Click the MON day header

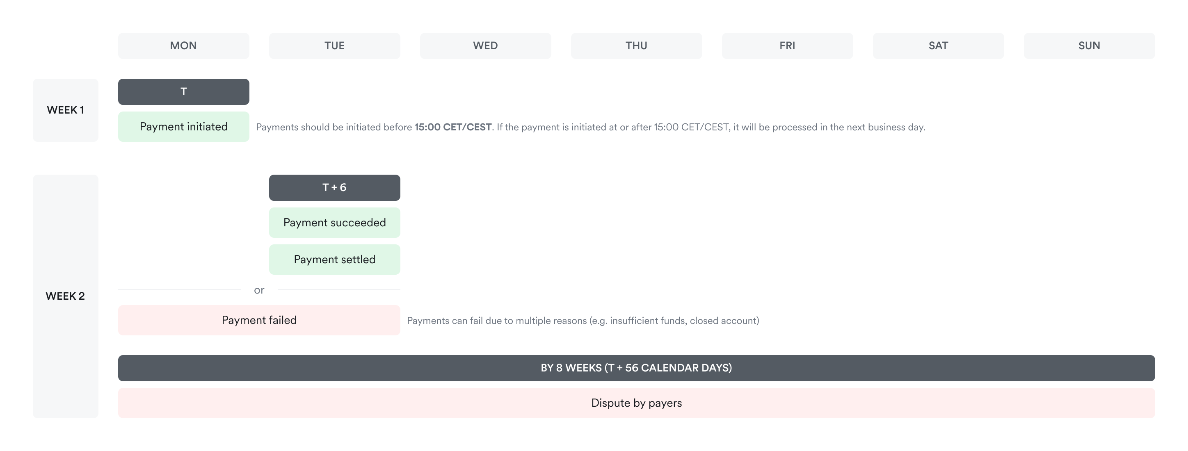point(183,46)
